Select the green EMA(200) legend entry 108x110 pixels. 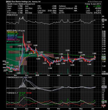[12, 34]
